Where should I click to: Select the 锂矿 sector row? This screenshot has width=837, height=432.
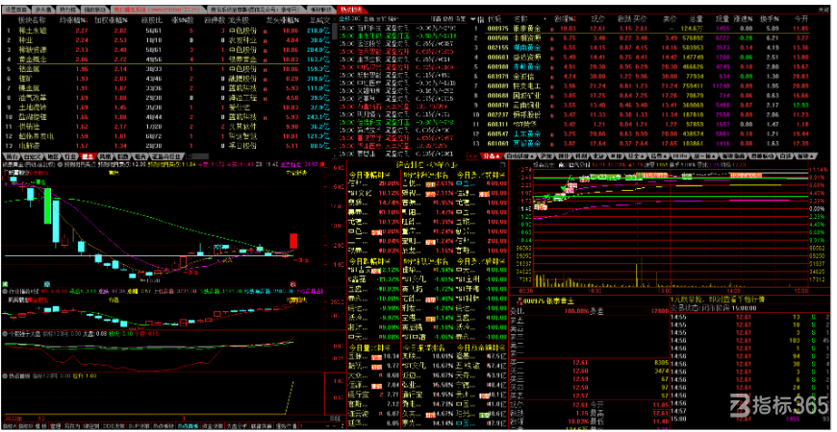tap(165, 79)
